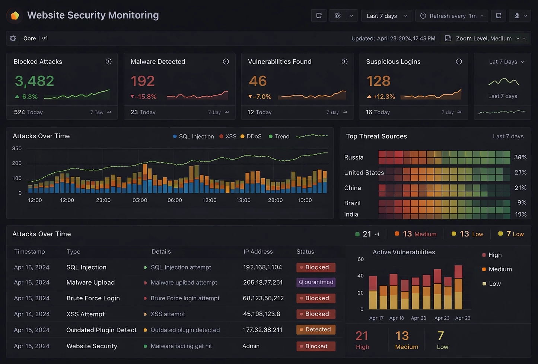538x364 pixels.
Task: Click the info icon on Malware Detected panel
Action: tap(226, 62)
